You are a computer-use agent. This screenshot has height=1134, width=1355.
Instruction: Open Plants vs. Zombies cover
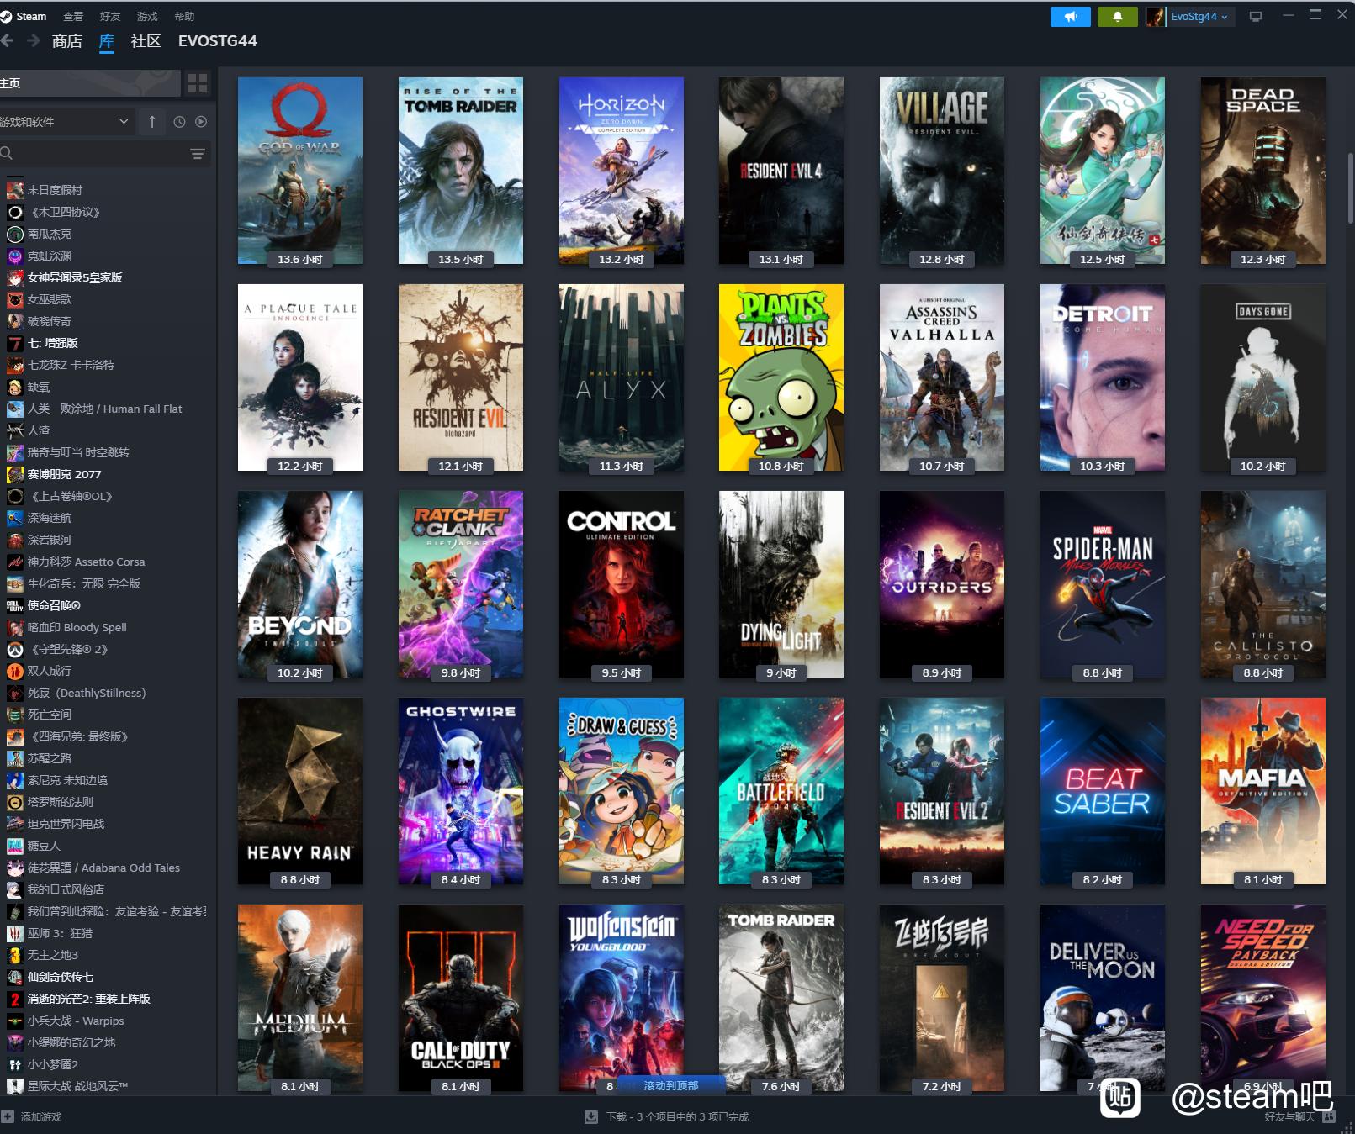pos(781,377)
